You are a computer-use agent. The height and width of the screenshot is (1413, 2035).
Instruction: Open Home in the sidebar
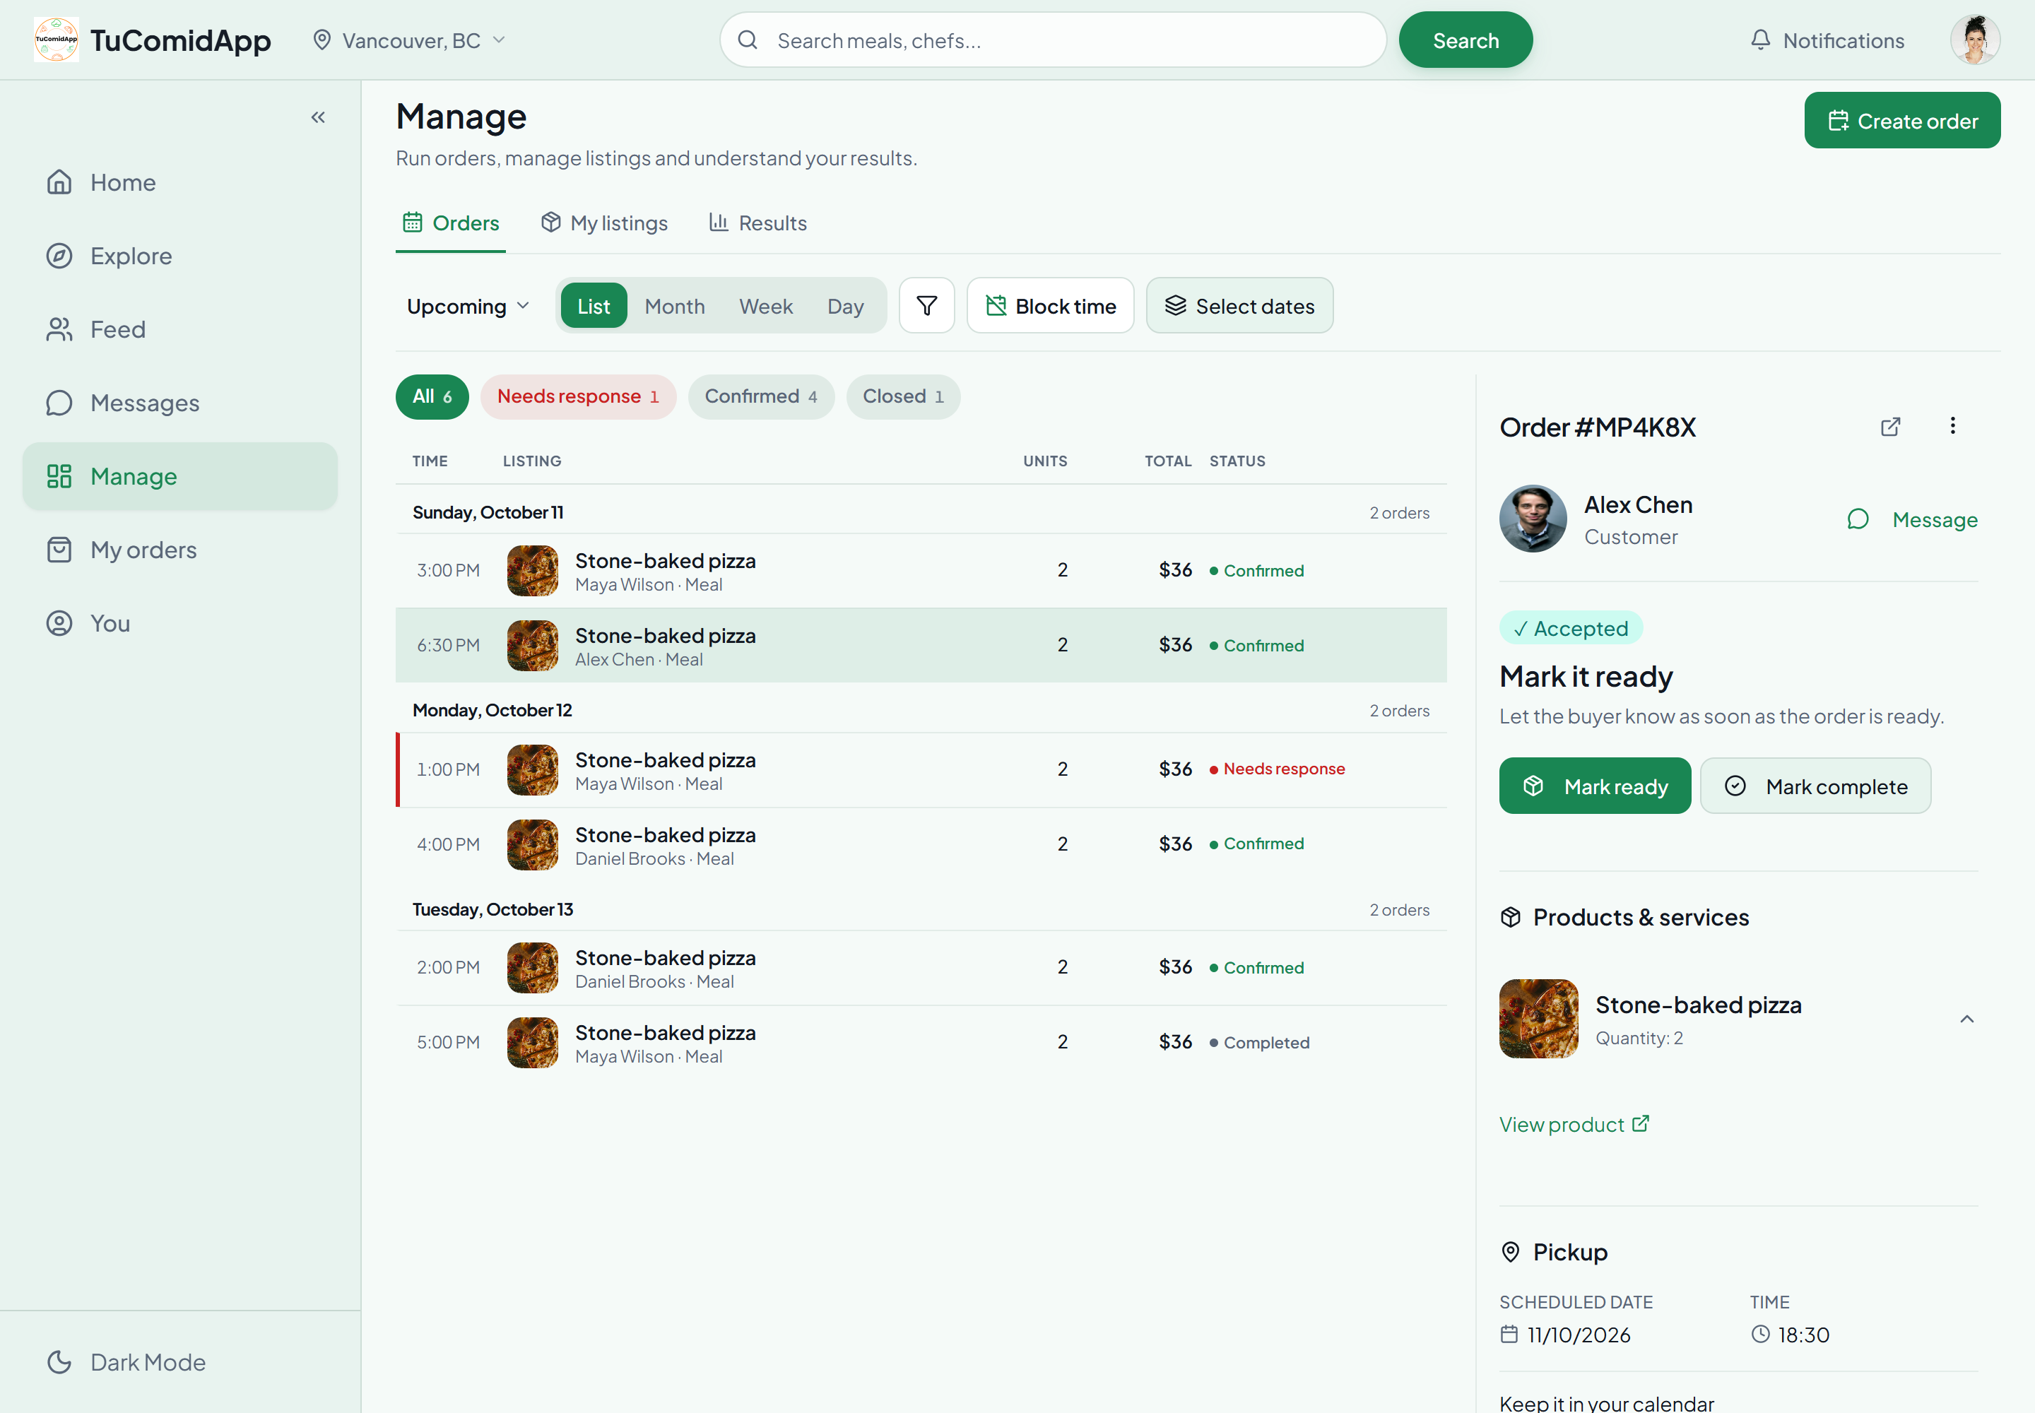179,182
